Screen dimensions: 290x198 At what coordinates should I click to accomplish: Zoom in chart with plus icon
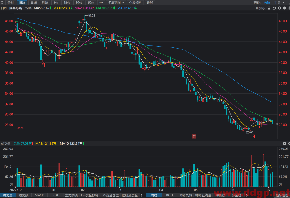click(x=280, y=8)
